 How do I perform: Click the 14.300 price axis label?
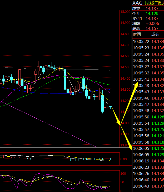(x=125, y=90)
